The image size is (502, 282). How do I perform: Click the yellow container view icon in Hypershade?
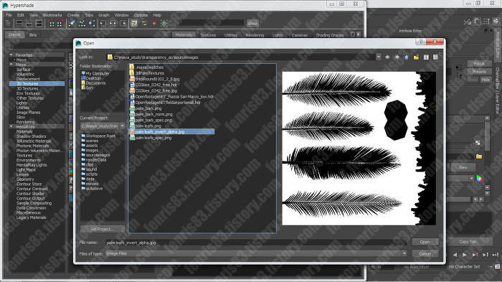(134, 24)
